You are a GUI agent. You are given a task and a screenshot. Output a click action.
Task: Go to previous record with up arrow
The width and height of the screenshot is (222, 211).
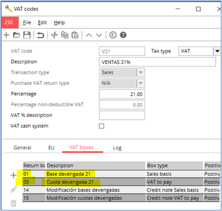tap(89, 35)
